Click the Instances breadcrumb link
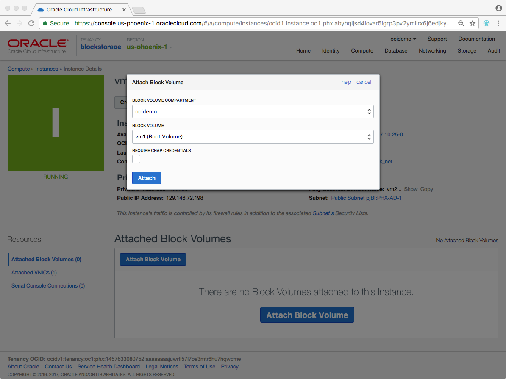The height and width of the screenshot is (379, 506). coord(47,69)
